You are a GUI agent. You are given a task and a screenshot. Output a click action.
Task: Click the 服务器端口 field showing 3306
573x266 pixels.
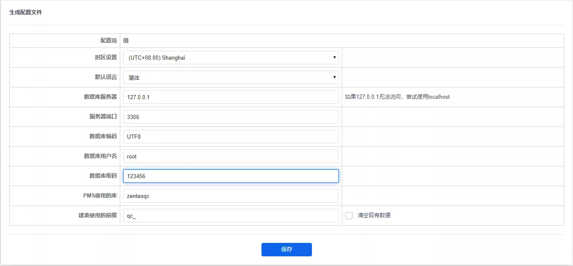[x=230, y=117]
